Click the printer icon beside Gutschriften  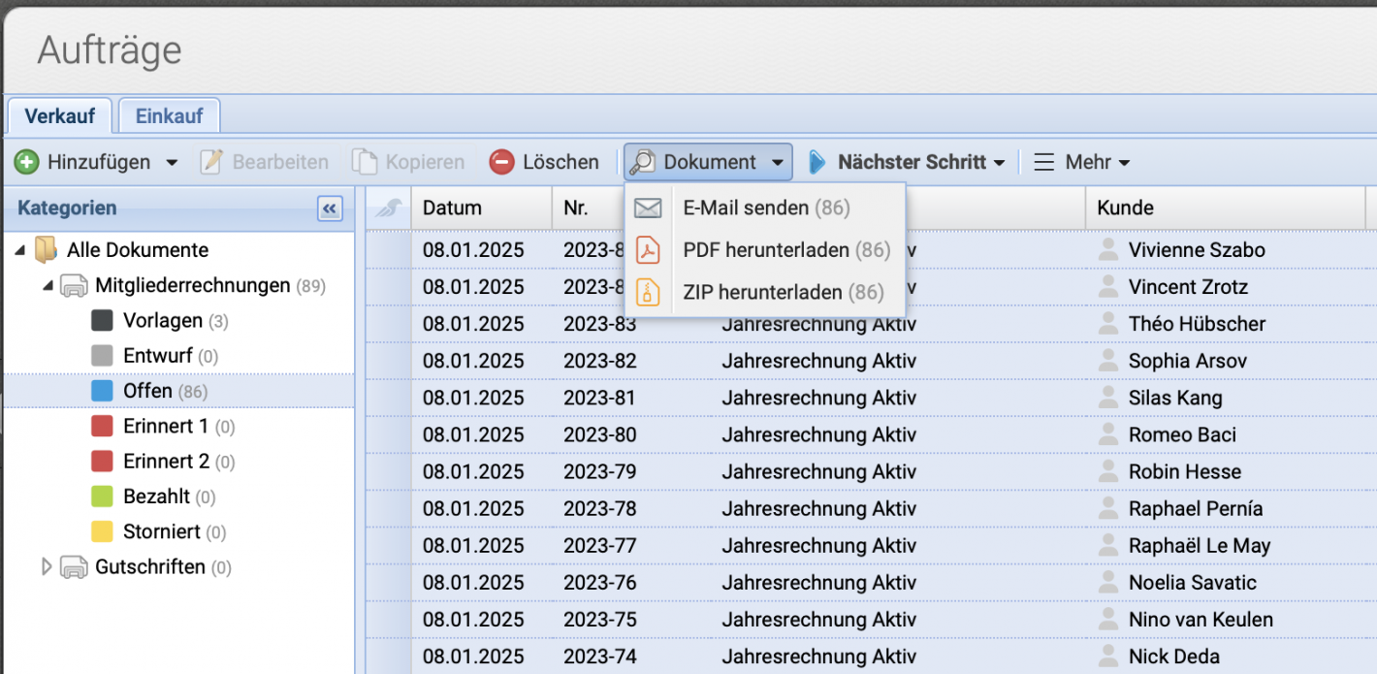pyautogui.click(x=75, y=567)
